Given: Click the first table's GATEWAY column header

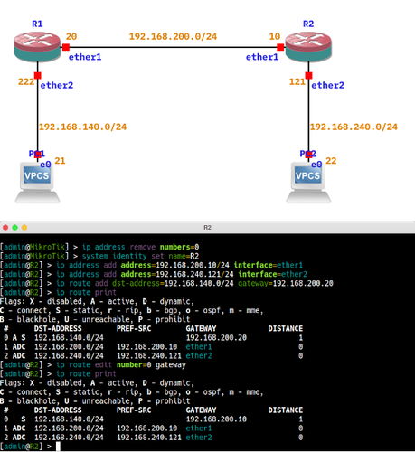Looking at the screenshot, I should 201,328.
